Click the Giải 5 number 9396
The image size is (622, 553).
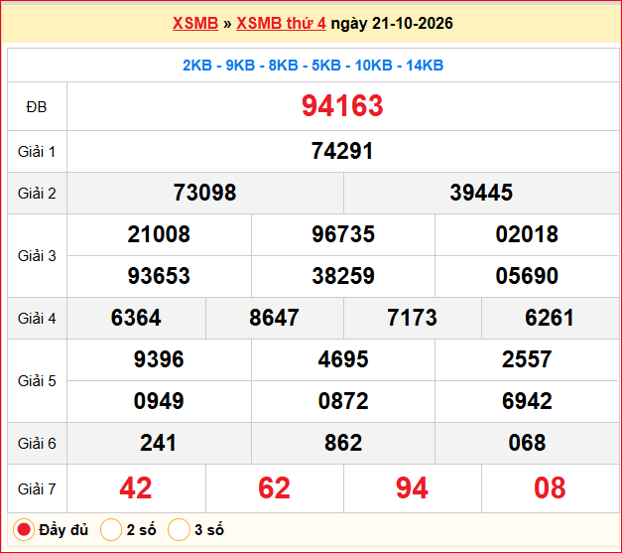click(x=159, y=359)
